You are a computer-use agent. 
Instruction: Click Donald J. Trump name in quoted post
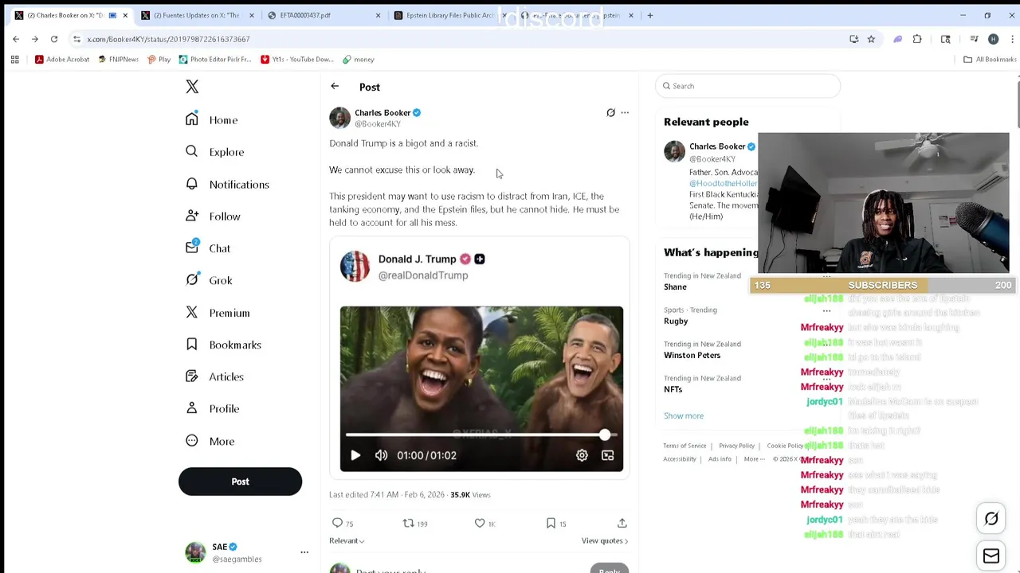pyautogui.click(x=417, y=259)
